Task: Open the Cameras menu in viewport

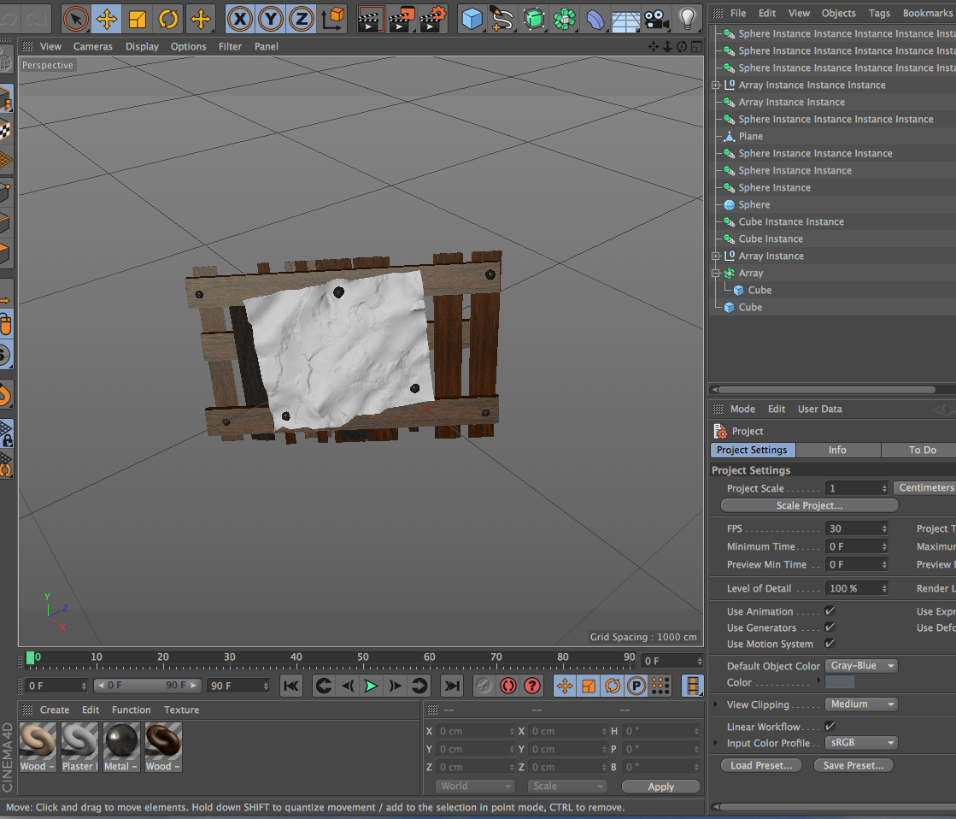Action: (92, 46)
